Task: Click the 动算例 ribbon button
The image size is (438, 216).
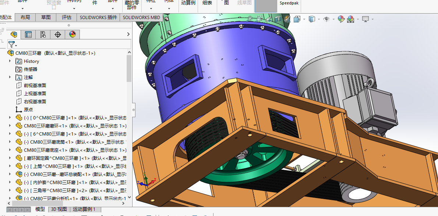Action: (188, 3)
